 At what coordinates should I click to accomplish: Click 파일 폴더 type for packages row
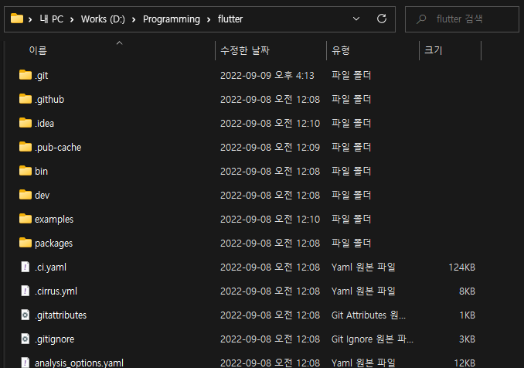351,243
